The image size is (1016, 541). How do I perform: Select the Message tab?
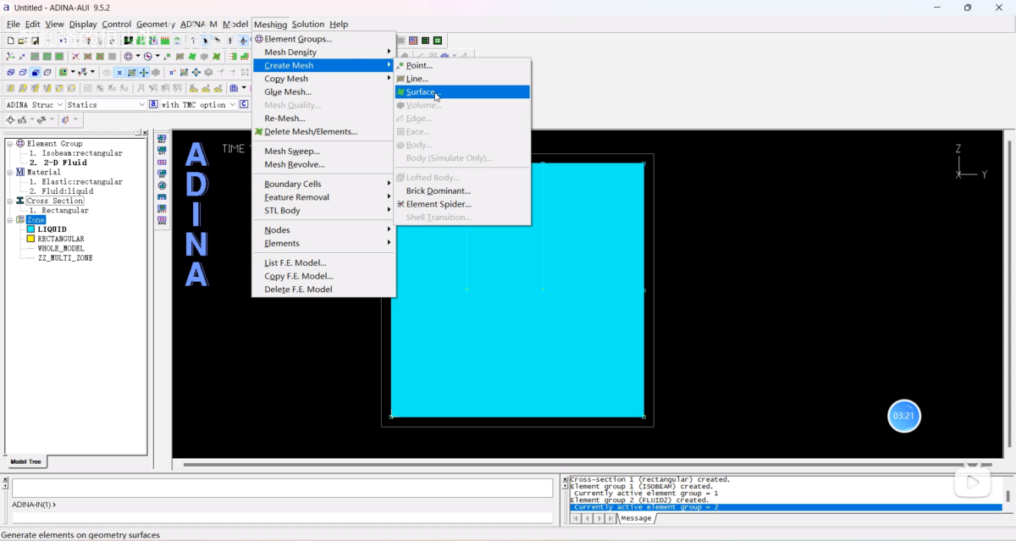click(x=636, y=518)
